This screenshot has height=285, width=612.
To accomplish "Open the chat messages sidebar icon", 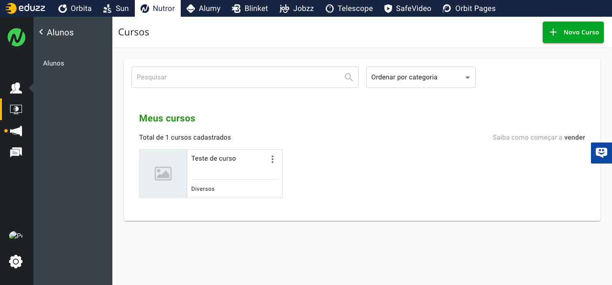I will pyautogui.click(x=16, y=153).
